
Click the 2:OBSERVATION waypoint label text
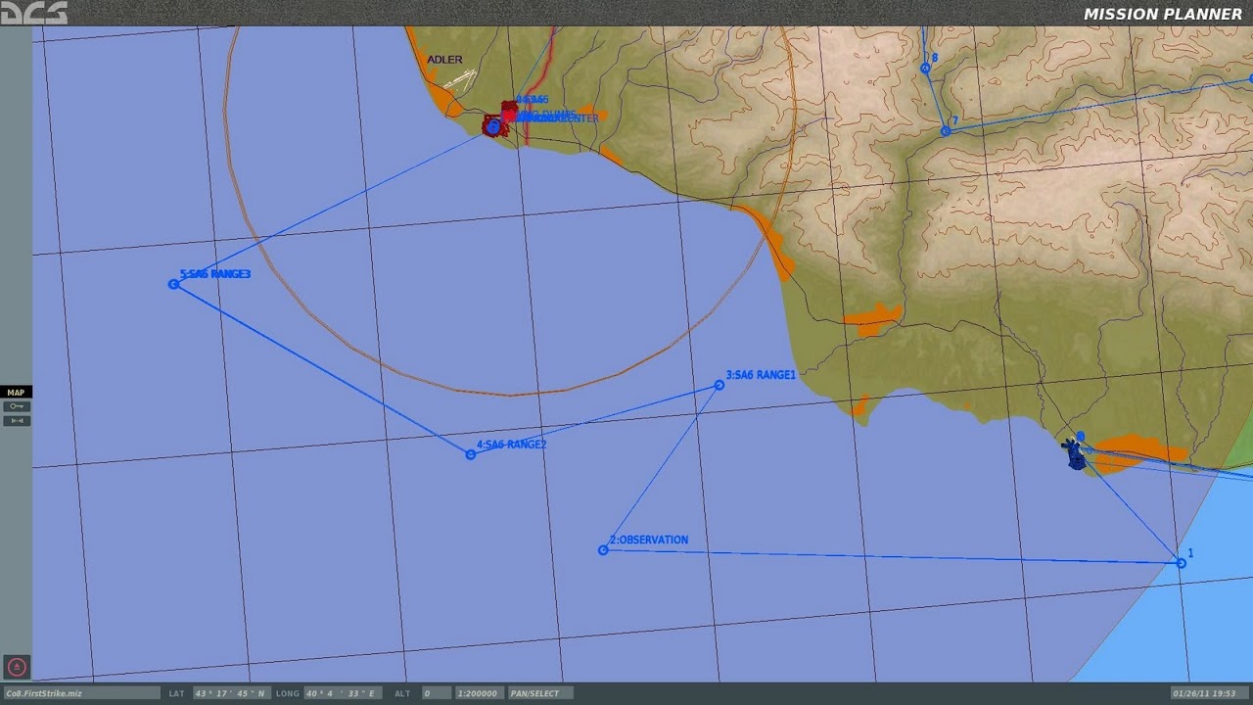649,540
